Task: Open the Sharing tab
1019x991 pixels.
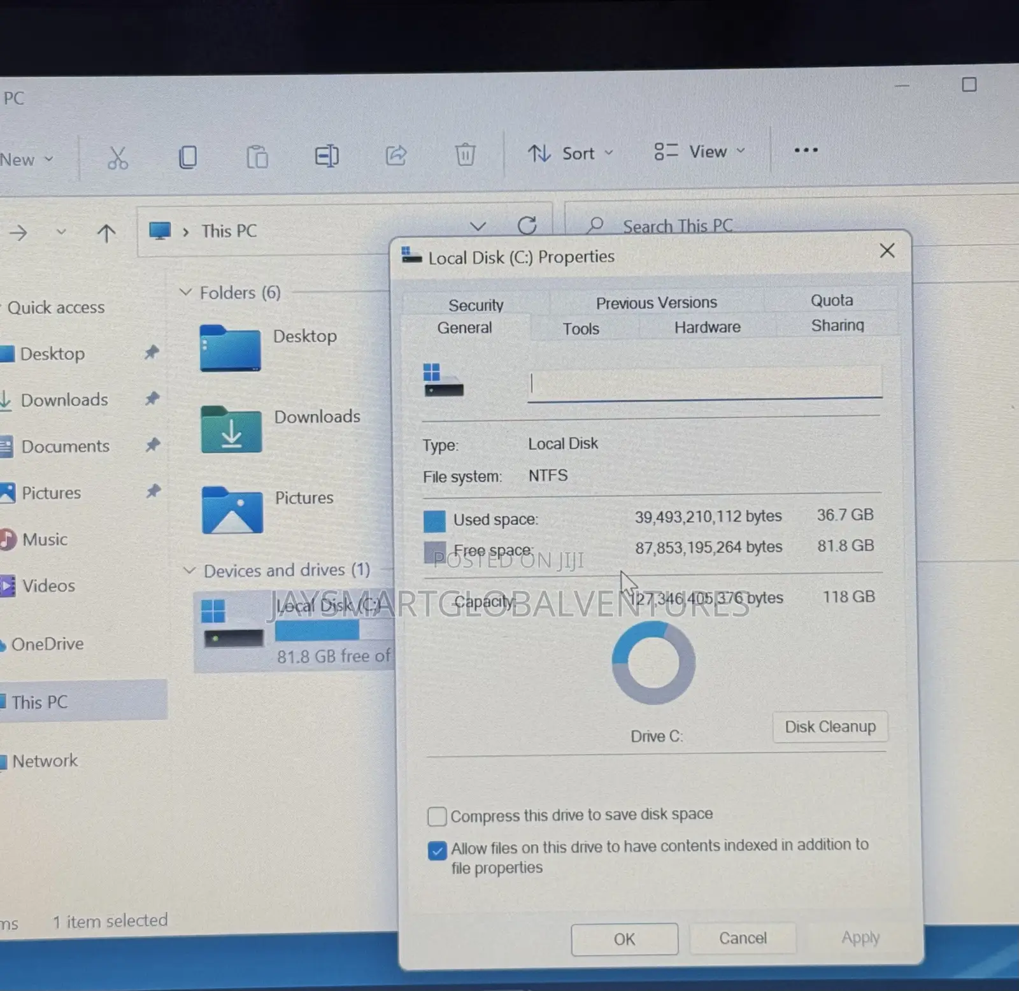Action: pos(837,325)
